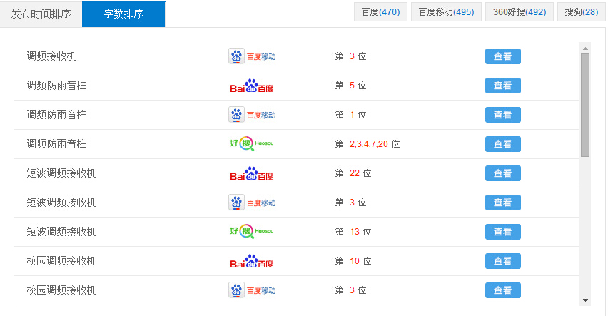Click the 好搜 Haosou logo in the 调频防雨音柱 row
608x316 pixels.
click(252, 144)
